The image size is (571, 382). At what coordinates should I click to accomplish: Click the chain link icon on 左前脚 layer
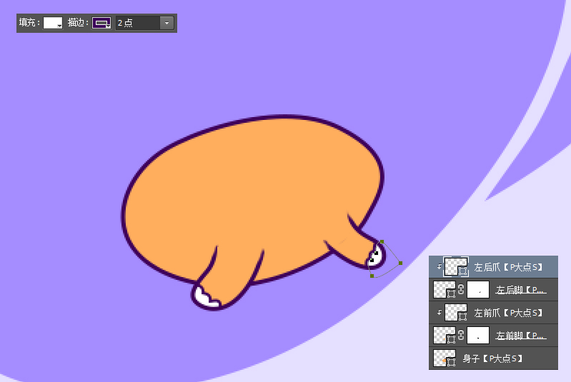coord(462,335)
